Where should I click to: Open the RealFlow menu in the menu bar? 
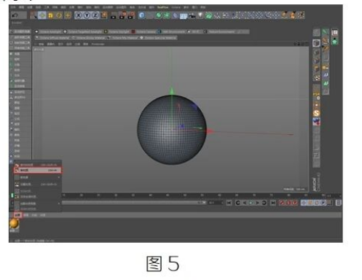click(x=162, y=7)
